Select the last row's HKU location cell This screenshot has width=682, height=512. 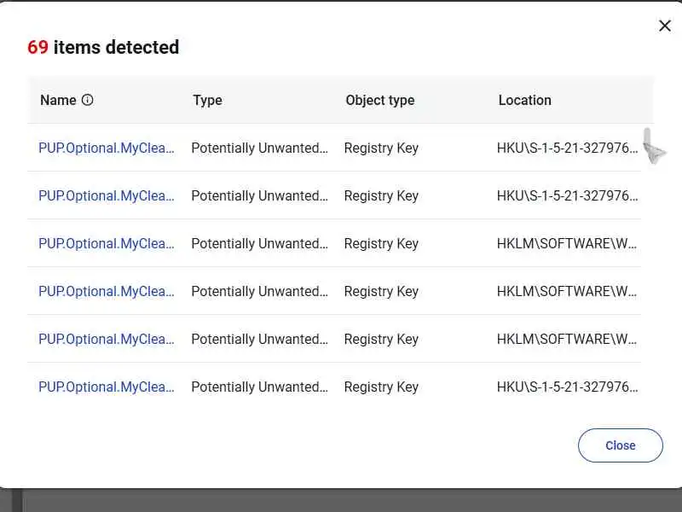(x=567, y=387)
